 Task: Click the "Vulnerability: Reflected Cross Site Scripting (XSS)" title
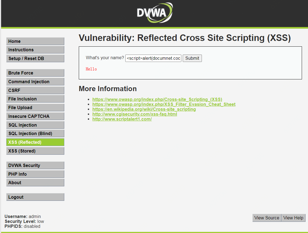[185, 38]
